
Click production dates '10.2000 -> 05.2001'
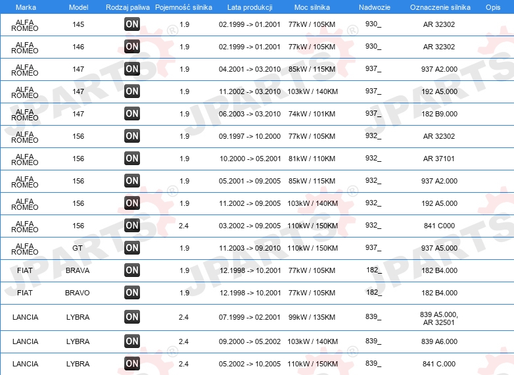point(250,159)
